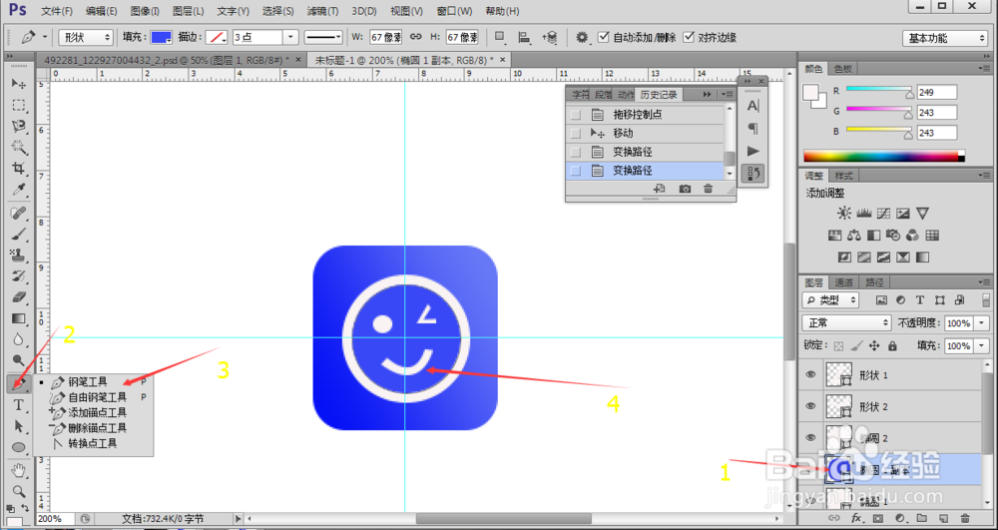This screenshot has height=530, width=998.
Task: Open the 图层(L) menu
Action: pyautogui.click(x=189, y=11)
